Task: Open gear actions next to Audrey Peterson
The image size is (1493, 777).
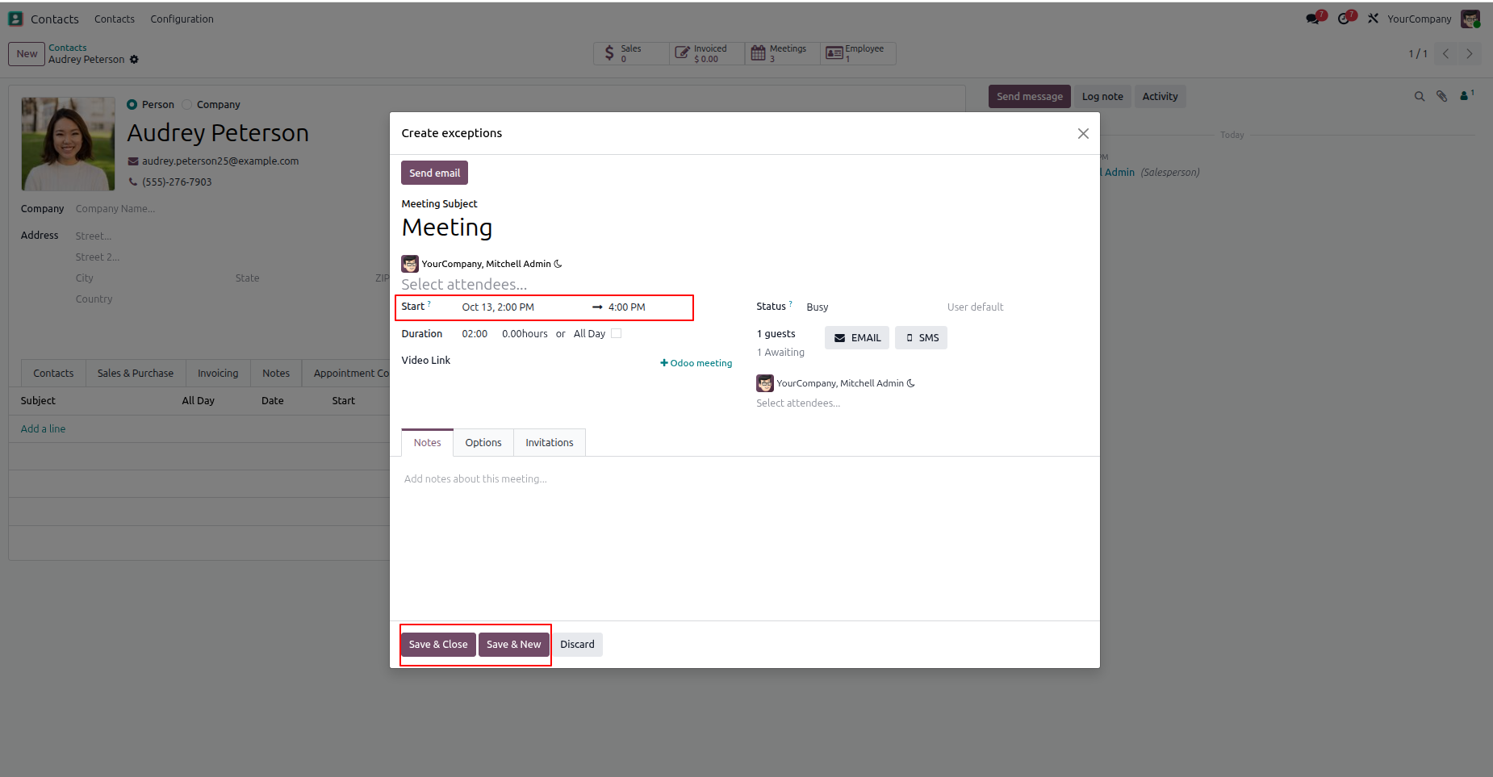Action: coord(134,60)
